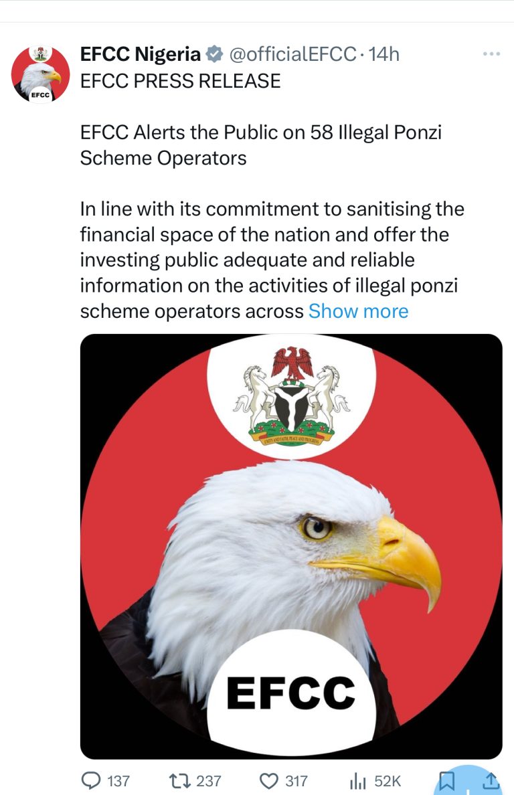
Task: Open the EFCC profile avatar
Action: tap(41, 74)
